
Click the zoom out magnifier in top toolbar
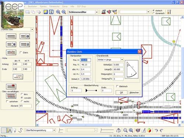click(x=64, y=12)
